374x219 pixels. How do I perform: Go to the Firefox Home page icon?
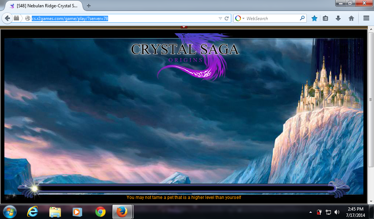(351, 18)
